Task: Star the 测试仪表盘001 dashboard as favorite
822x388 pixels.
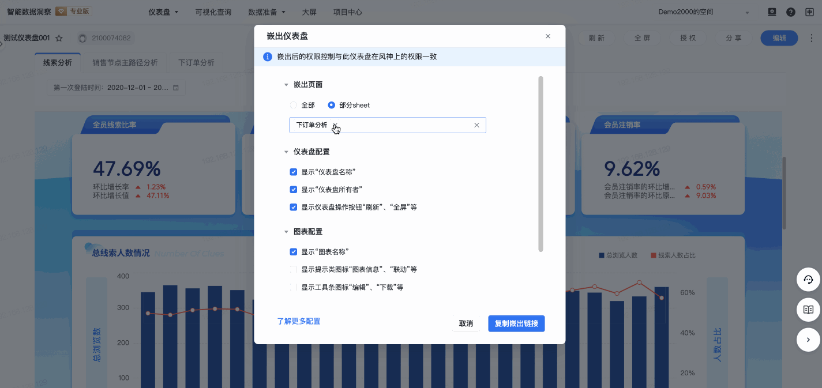Action: [x=59, y=39]
